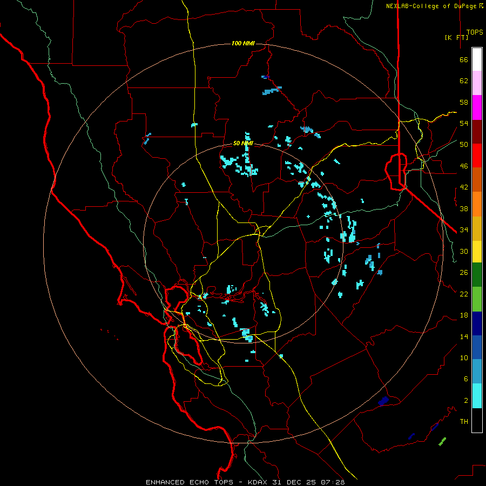Click the legend value 22

pyautogui.click(x=464, y=294)
